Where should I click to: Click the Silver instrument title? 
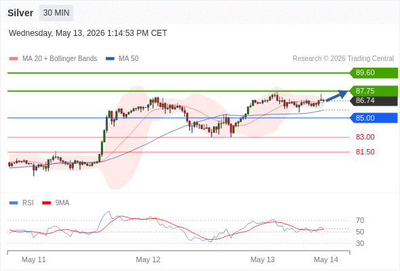(x=20, y=13)
